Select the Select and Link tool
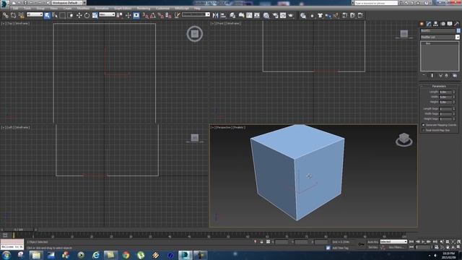 (x=5, y=15)
